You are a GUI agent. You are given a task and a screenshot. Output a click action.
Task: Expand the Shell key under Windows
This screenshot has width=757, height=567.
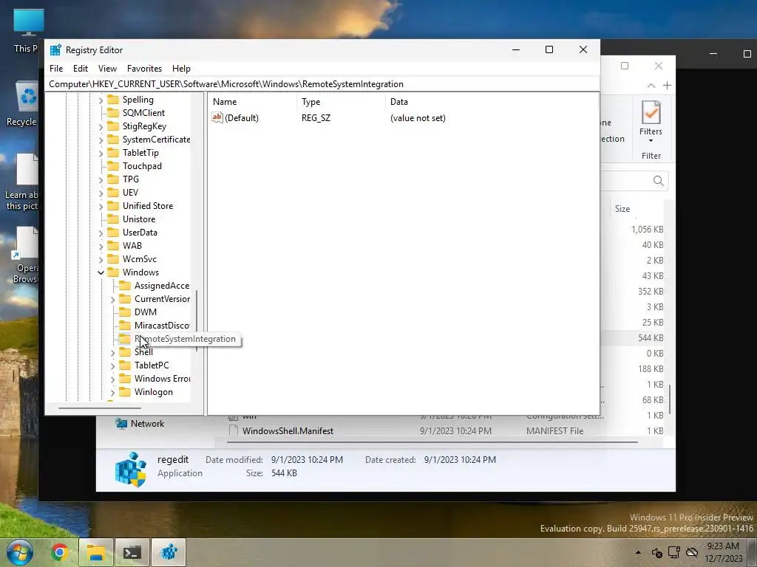coord(112,352)
